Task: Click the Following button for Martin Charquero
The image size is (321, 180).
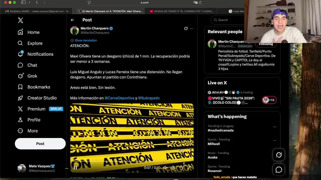Action: click(266, 44)
